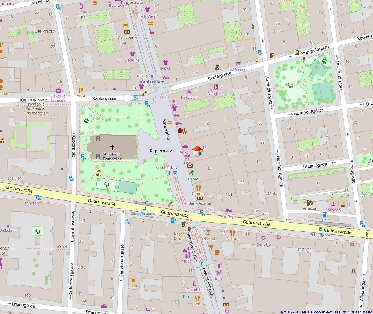Click the Himalaya shop cart icon
The width and height of the screenshot is (373, 314).
tap(189, 91)
